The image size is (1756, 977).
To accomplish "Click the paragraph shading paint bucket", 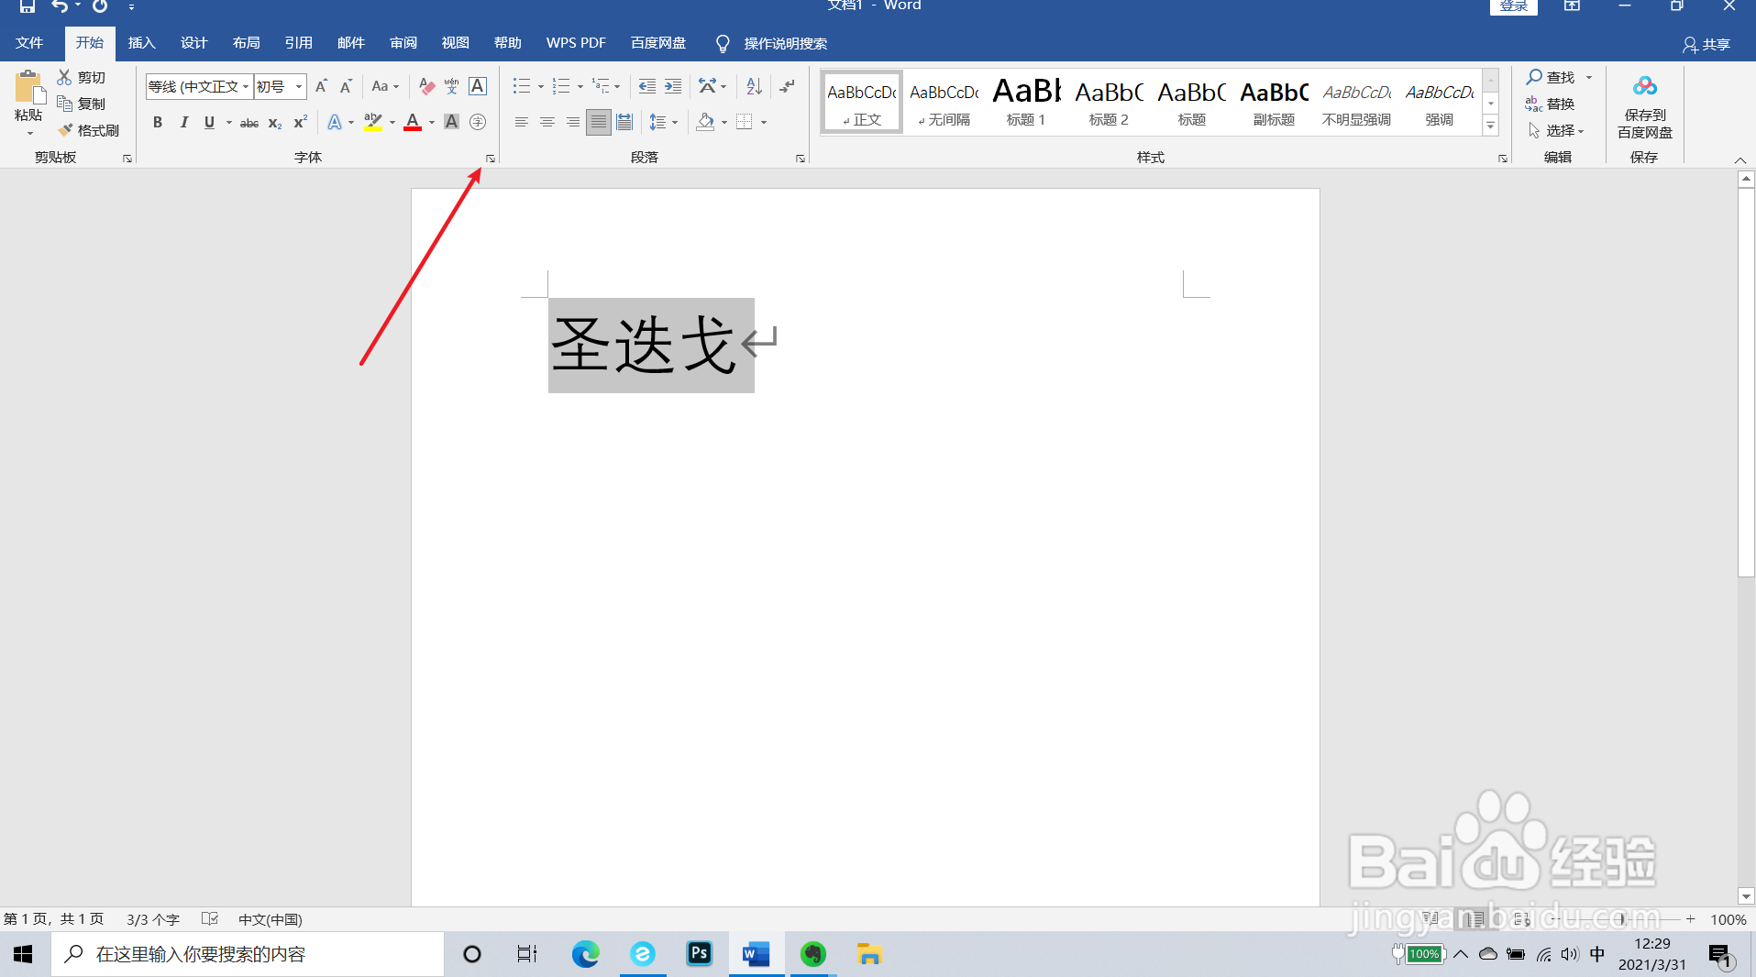I will tap(705, 122).
